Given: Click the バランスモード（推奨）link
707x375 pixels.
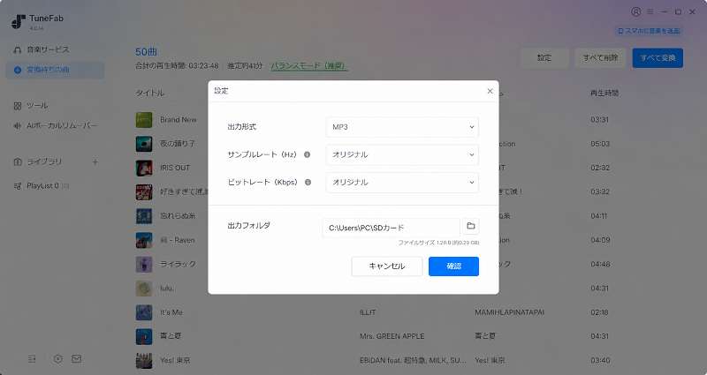Looking at the screenshot, I should pyautogui.click(x=308, y=65).
